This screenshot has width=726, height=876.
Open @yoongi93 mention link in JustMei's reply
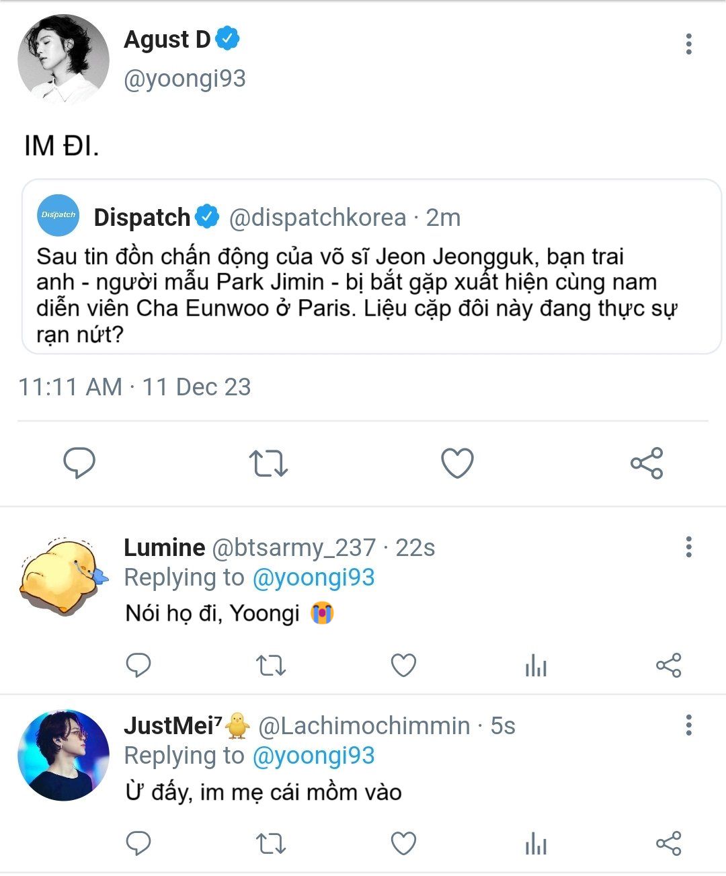[313, 756]
